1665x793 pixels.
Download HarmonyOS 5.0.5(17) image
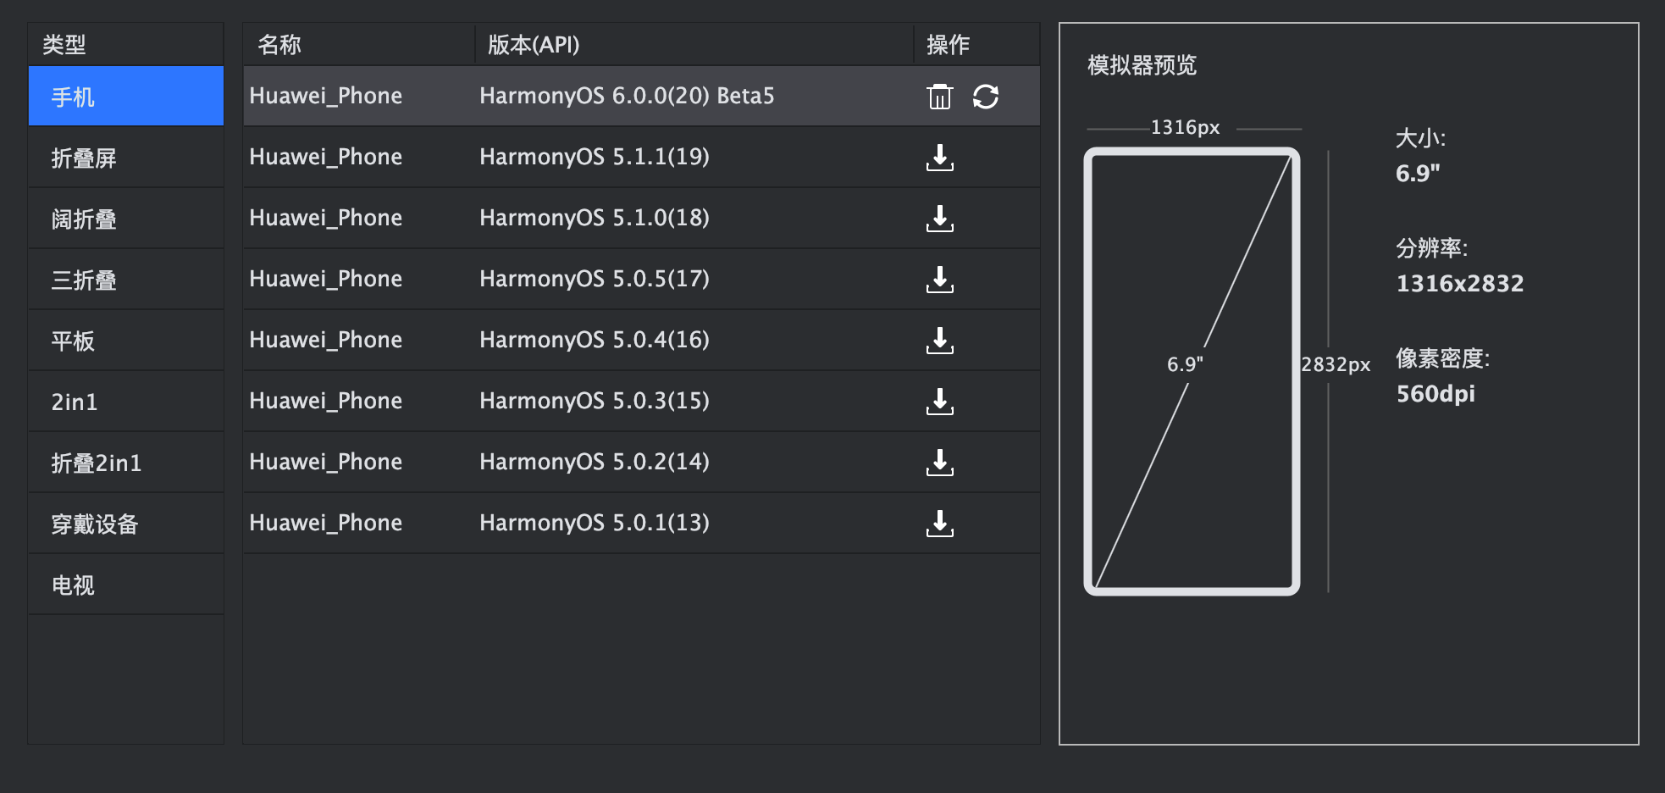pyautogui.click(x=939, y=280)
